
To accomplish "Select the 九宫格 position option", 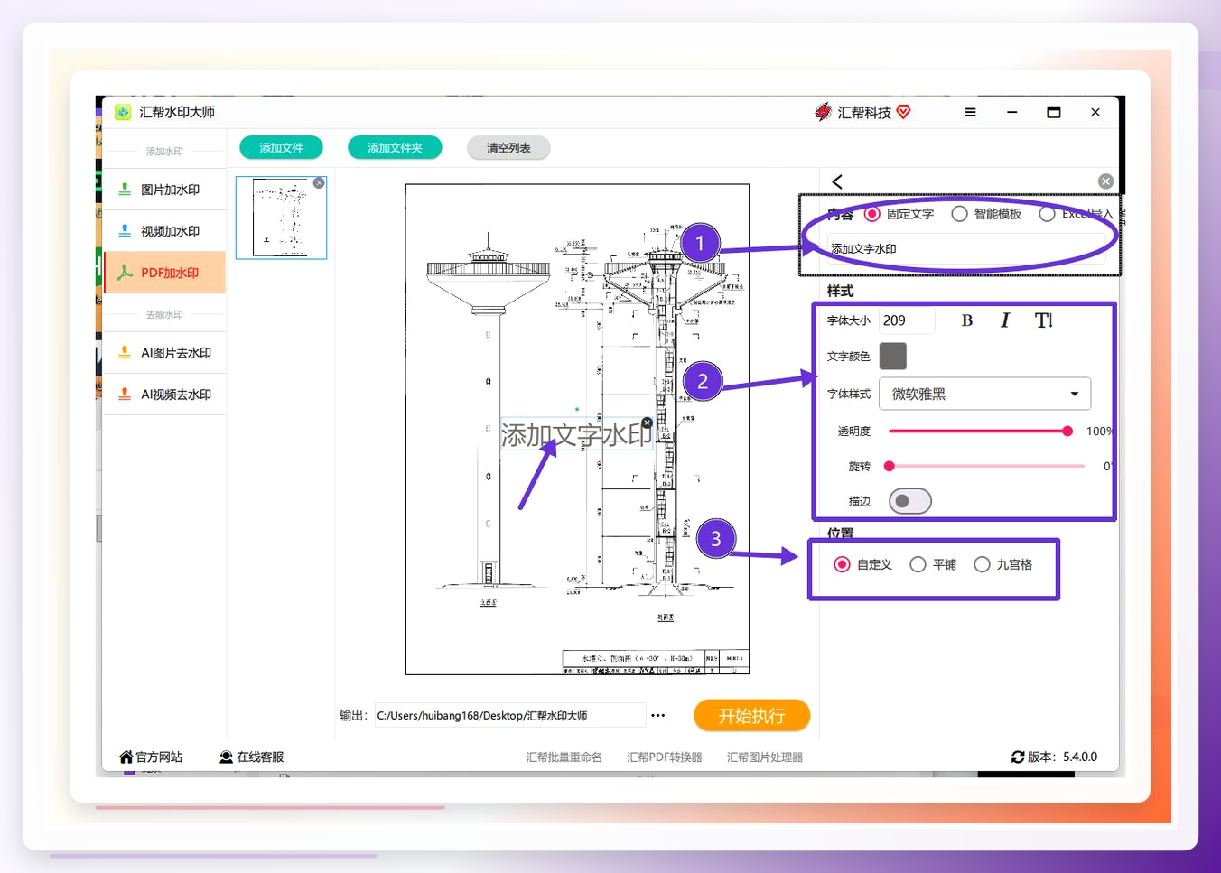I will 982,564.
